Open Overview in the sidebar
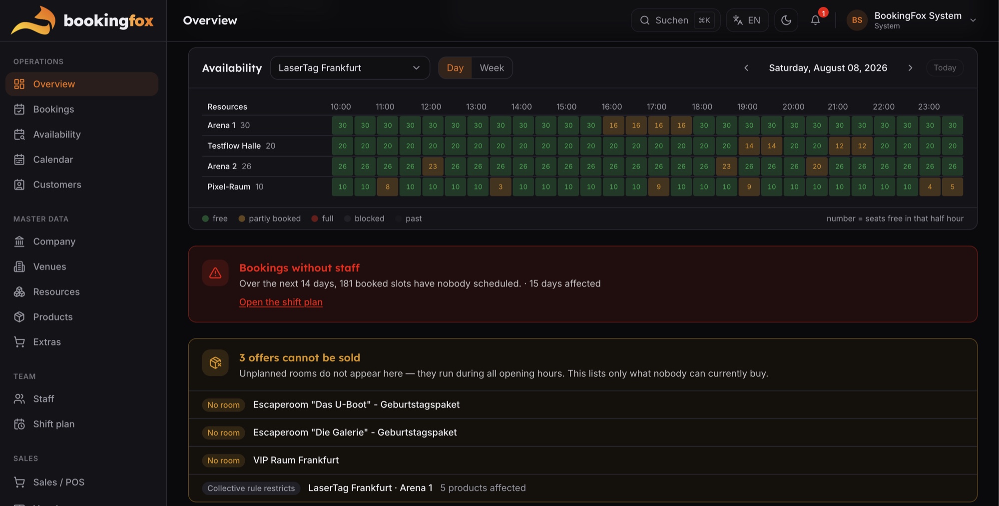Screen dimensions: 999x506 [82, 84]
